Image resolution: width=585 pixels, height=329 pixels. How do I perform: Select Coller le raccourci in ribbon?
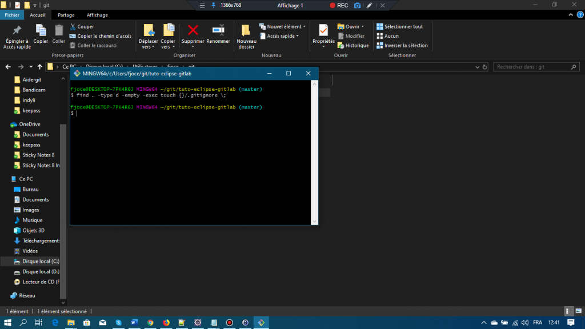pos(93,46)
